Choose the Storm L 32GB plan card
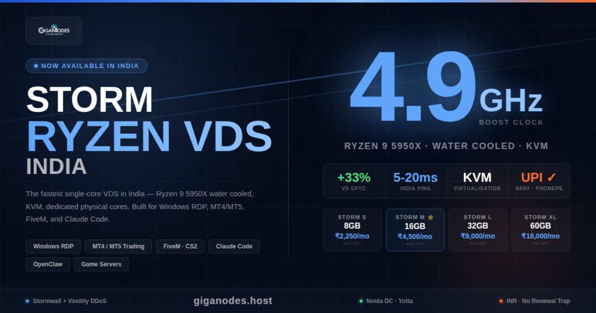 pyautogui.click(x=478, y=230)
